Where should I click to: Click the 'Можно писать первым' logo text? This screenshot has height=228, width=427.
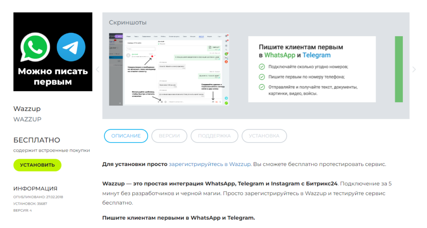53,76
